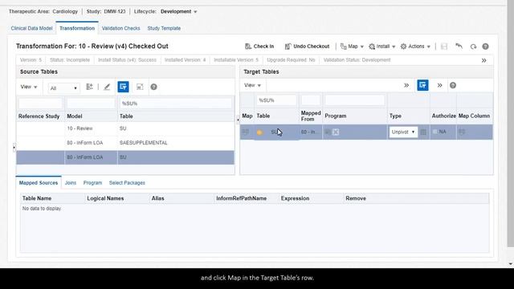The width and height of the screenshot is (514, 289).
Task: Expand the first overflow chevron in Target Tables toolbar
Action: (406, 85)
